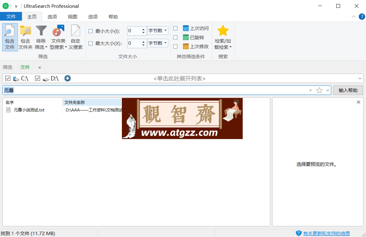Switch to the 主页 ribbon tab
366x237 pixels.
pos(32,17)
